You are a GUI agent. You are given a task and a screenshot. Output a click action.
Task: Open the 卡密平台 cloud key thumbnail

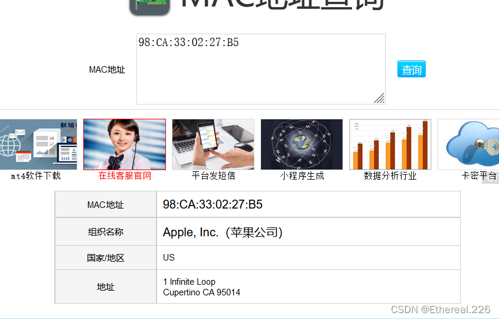(x=468, y=144)
